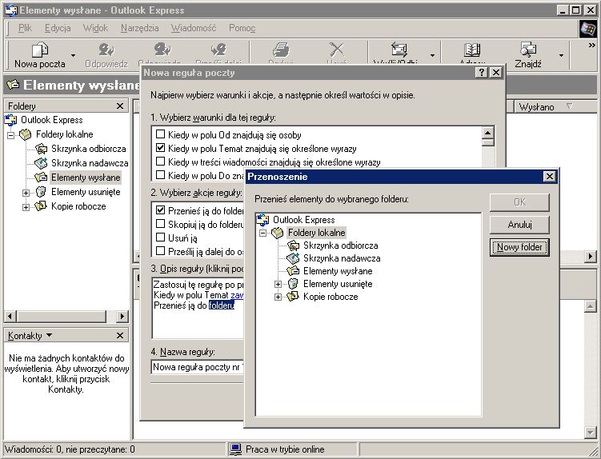The height and width of the screenshot is (459, 601).
Task: Check 'Kiedy w treści wiadomości' condition
Action: coord(161,162)
